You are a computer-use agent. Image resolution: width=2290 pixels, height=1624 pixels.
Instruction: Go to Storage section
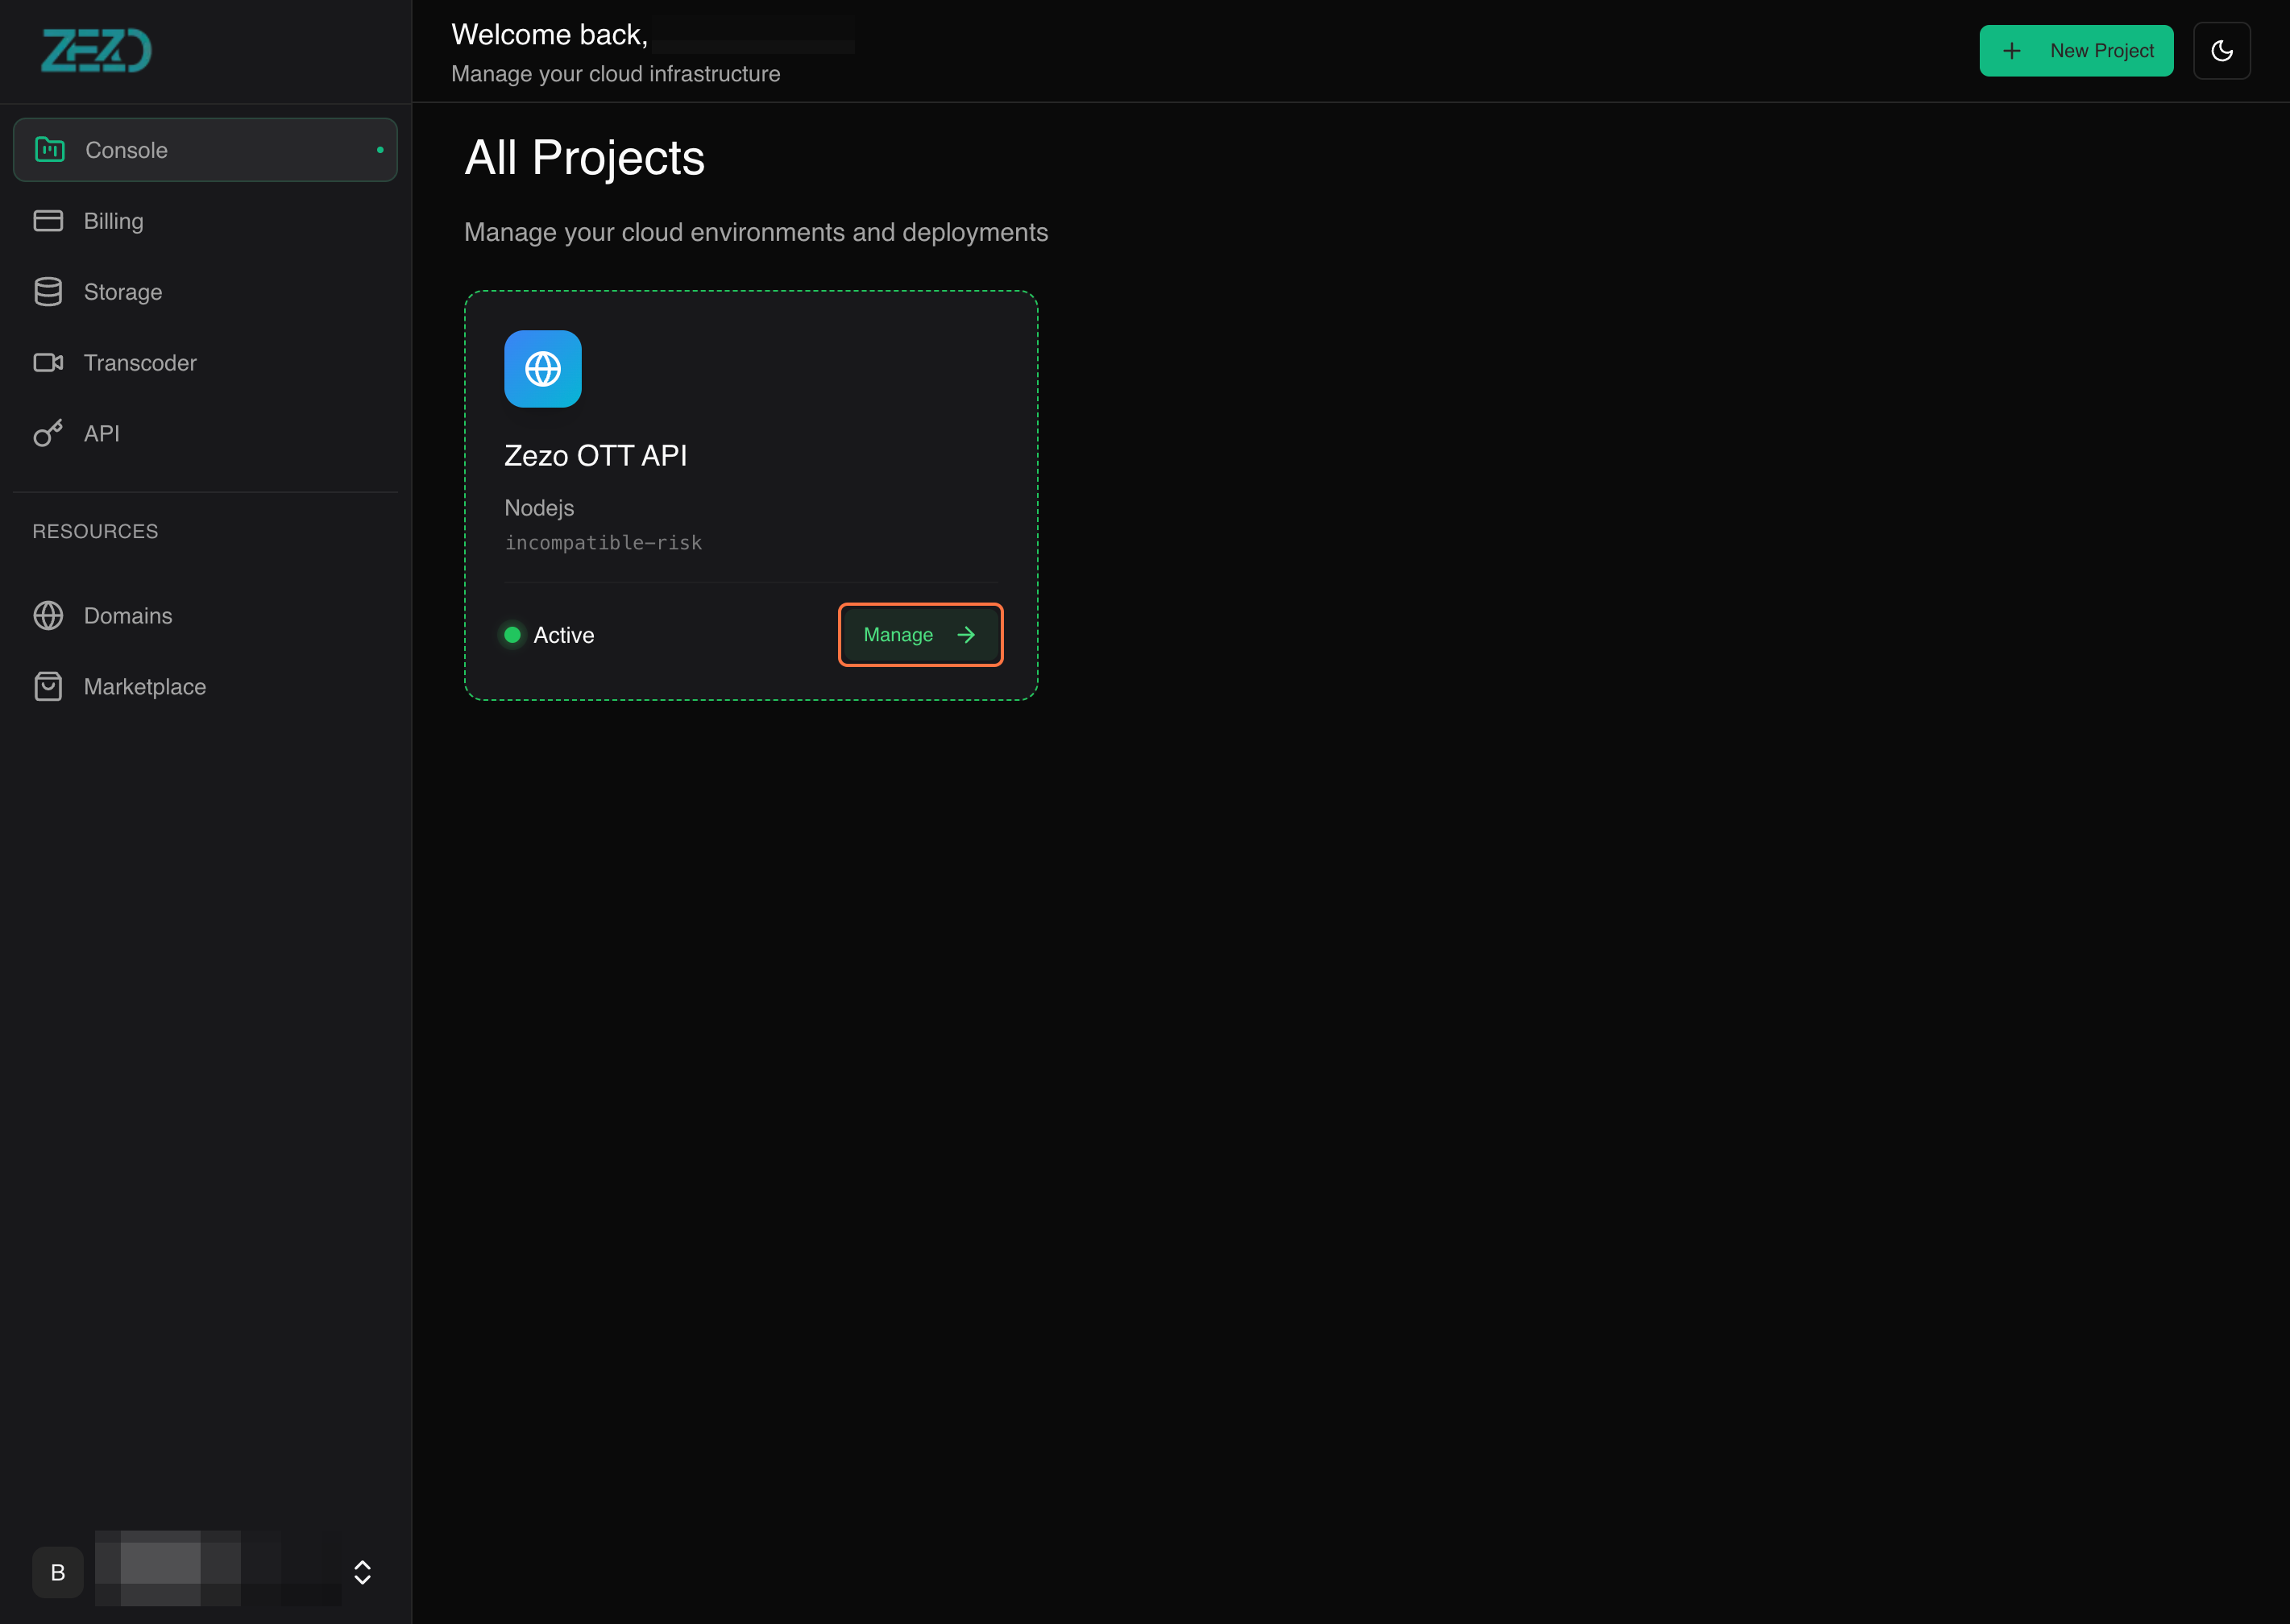pos(122,292)
